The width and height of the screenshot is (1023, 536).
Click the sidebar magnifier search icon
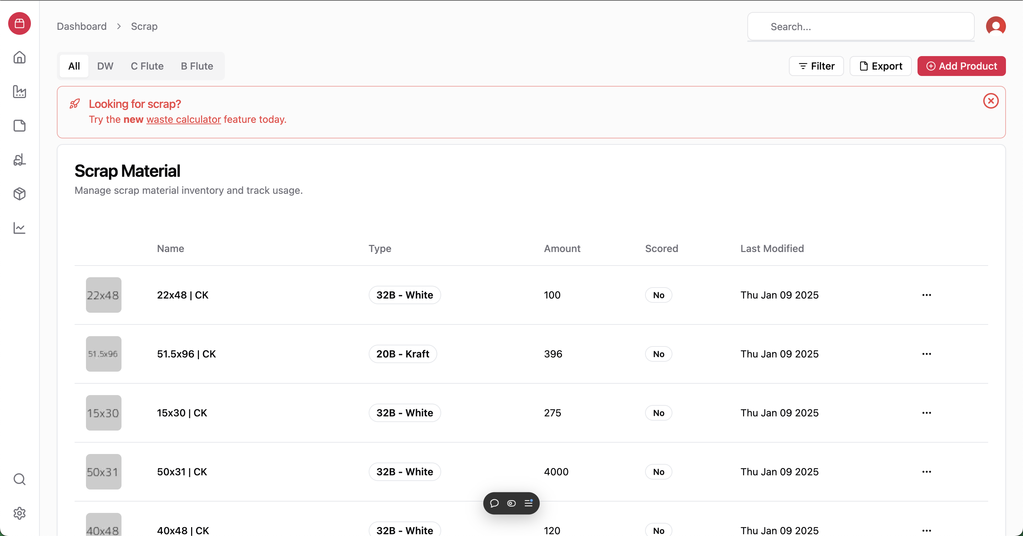tap(20, 479)
